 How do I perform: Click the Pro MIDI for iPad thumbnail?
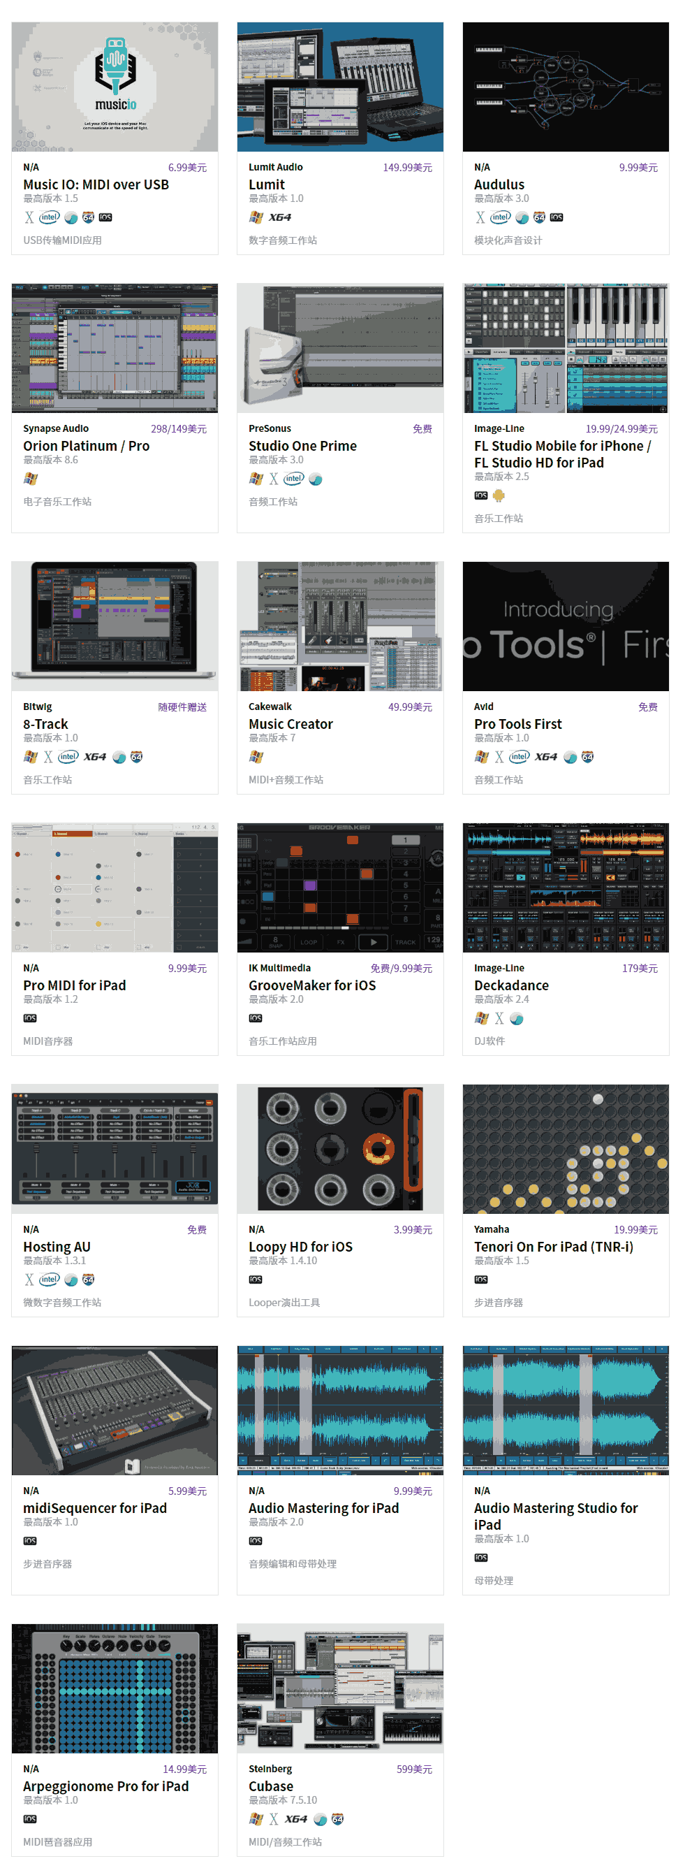(x=115, y=888)
